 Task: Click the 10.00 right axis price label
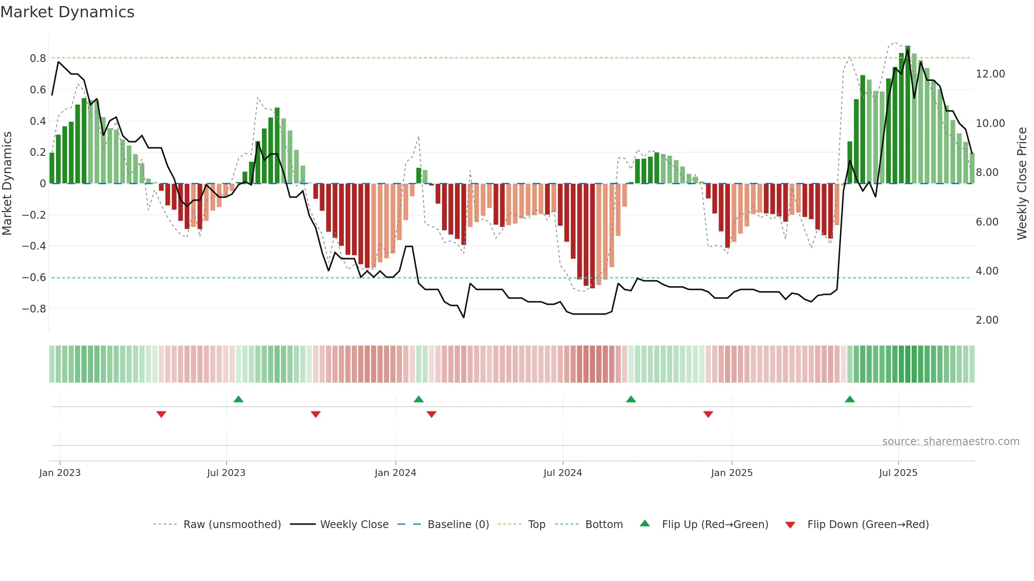pos(990,123)
